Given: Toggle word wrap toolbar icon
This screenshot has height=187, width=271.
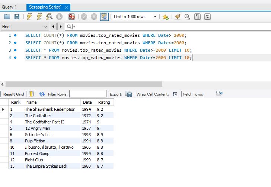Looking at the screenshot, I should coord(207,17).
